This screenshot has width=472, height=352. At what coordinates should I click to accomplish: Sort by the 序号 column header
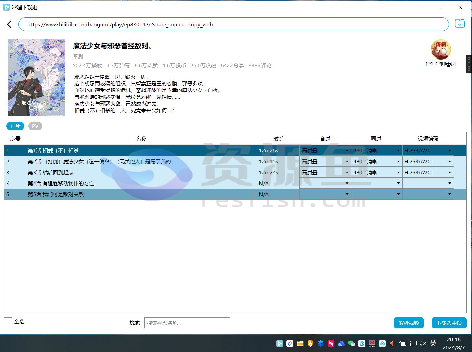pos(15,138)
